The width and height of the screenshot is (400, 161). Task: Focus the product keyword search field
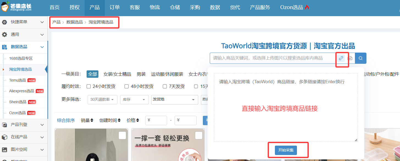(273, 58)
